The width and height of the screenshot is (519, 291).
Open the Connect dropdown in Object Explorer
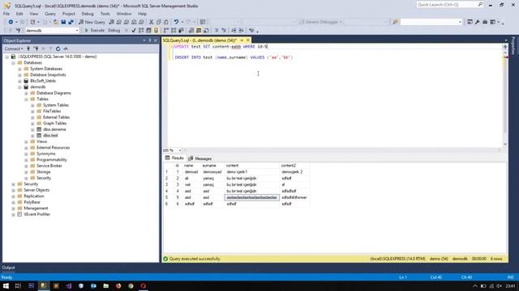pyautogui.click(x=13, y=48)
